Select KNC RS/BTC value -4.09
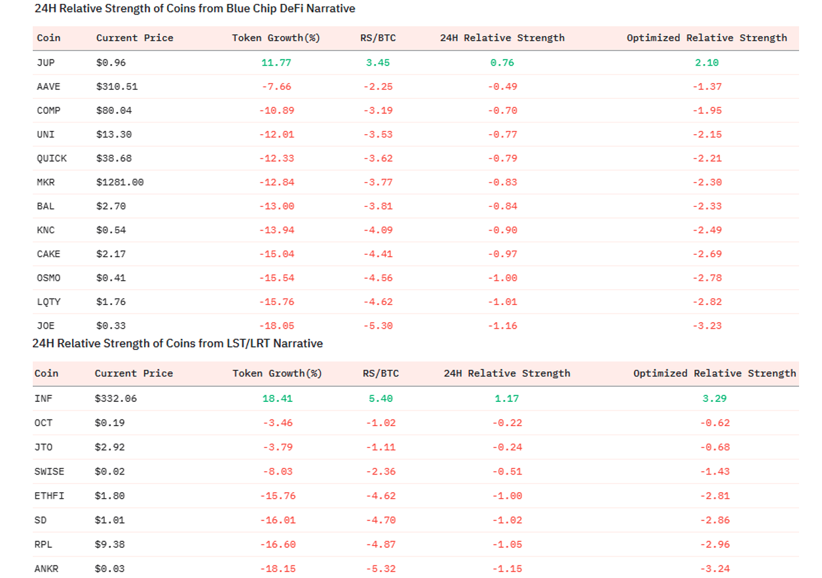The image size is (822, 578). [x=378, y=230]
